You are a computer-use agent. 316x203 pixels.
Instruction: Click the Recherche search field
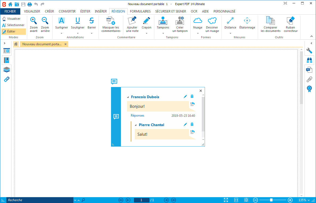[39, 200]
